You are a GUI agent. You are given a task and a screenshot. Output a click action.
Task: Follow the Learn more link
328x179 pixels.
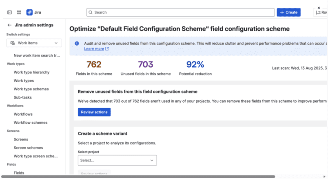click(94, 49)
